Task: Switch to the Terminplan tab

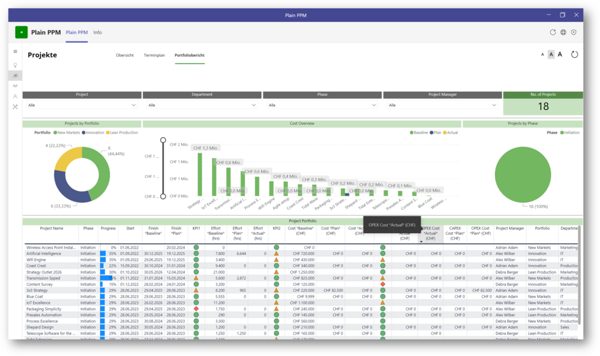Action: pyautogui.click(x=154, y=55)
